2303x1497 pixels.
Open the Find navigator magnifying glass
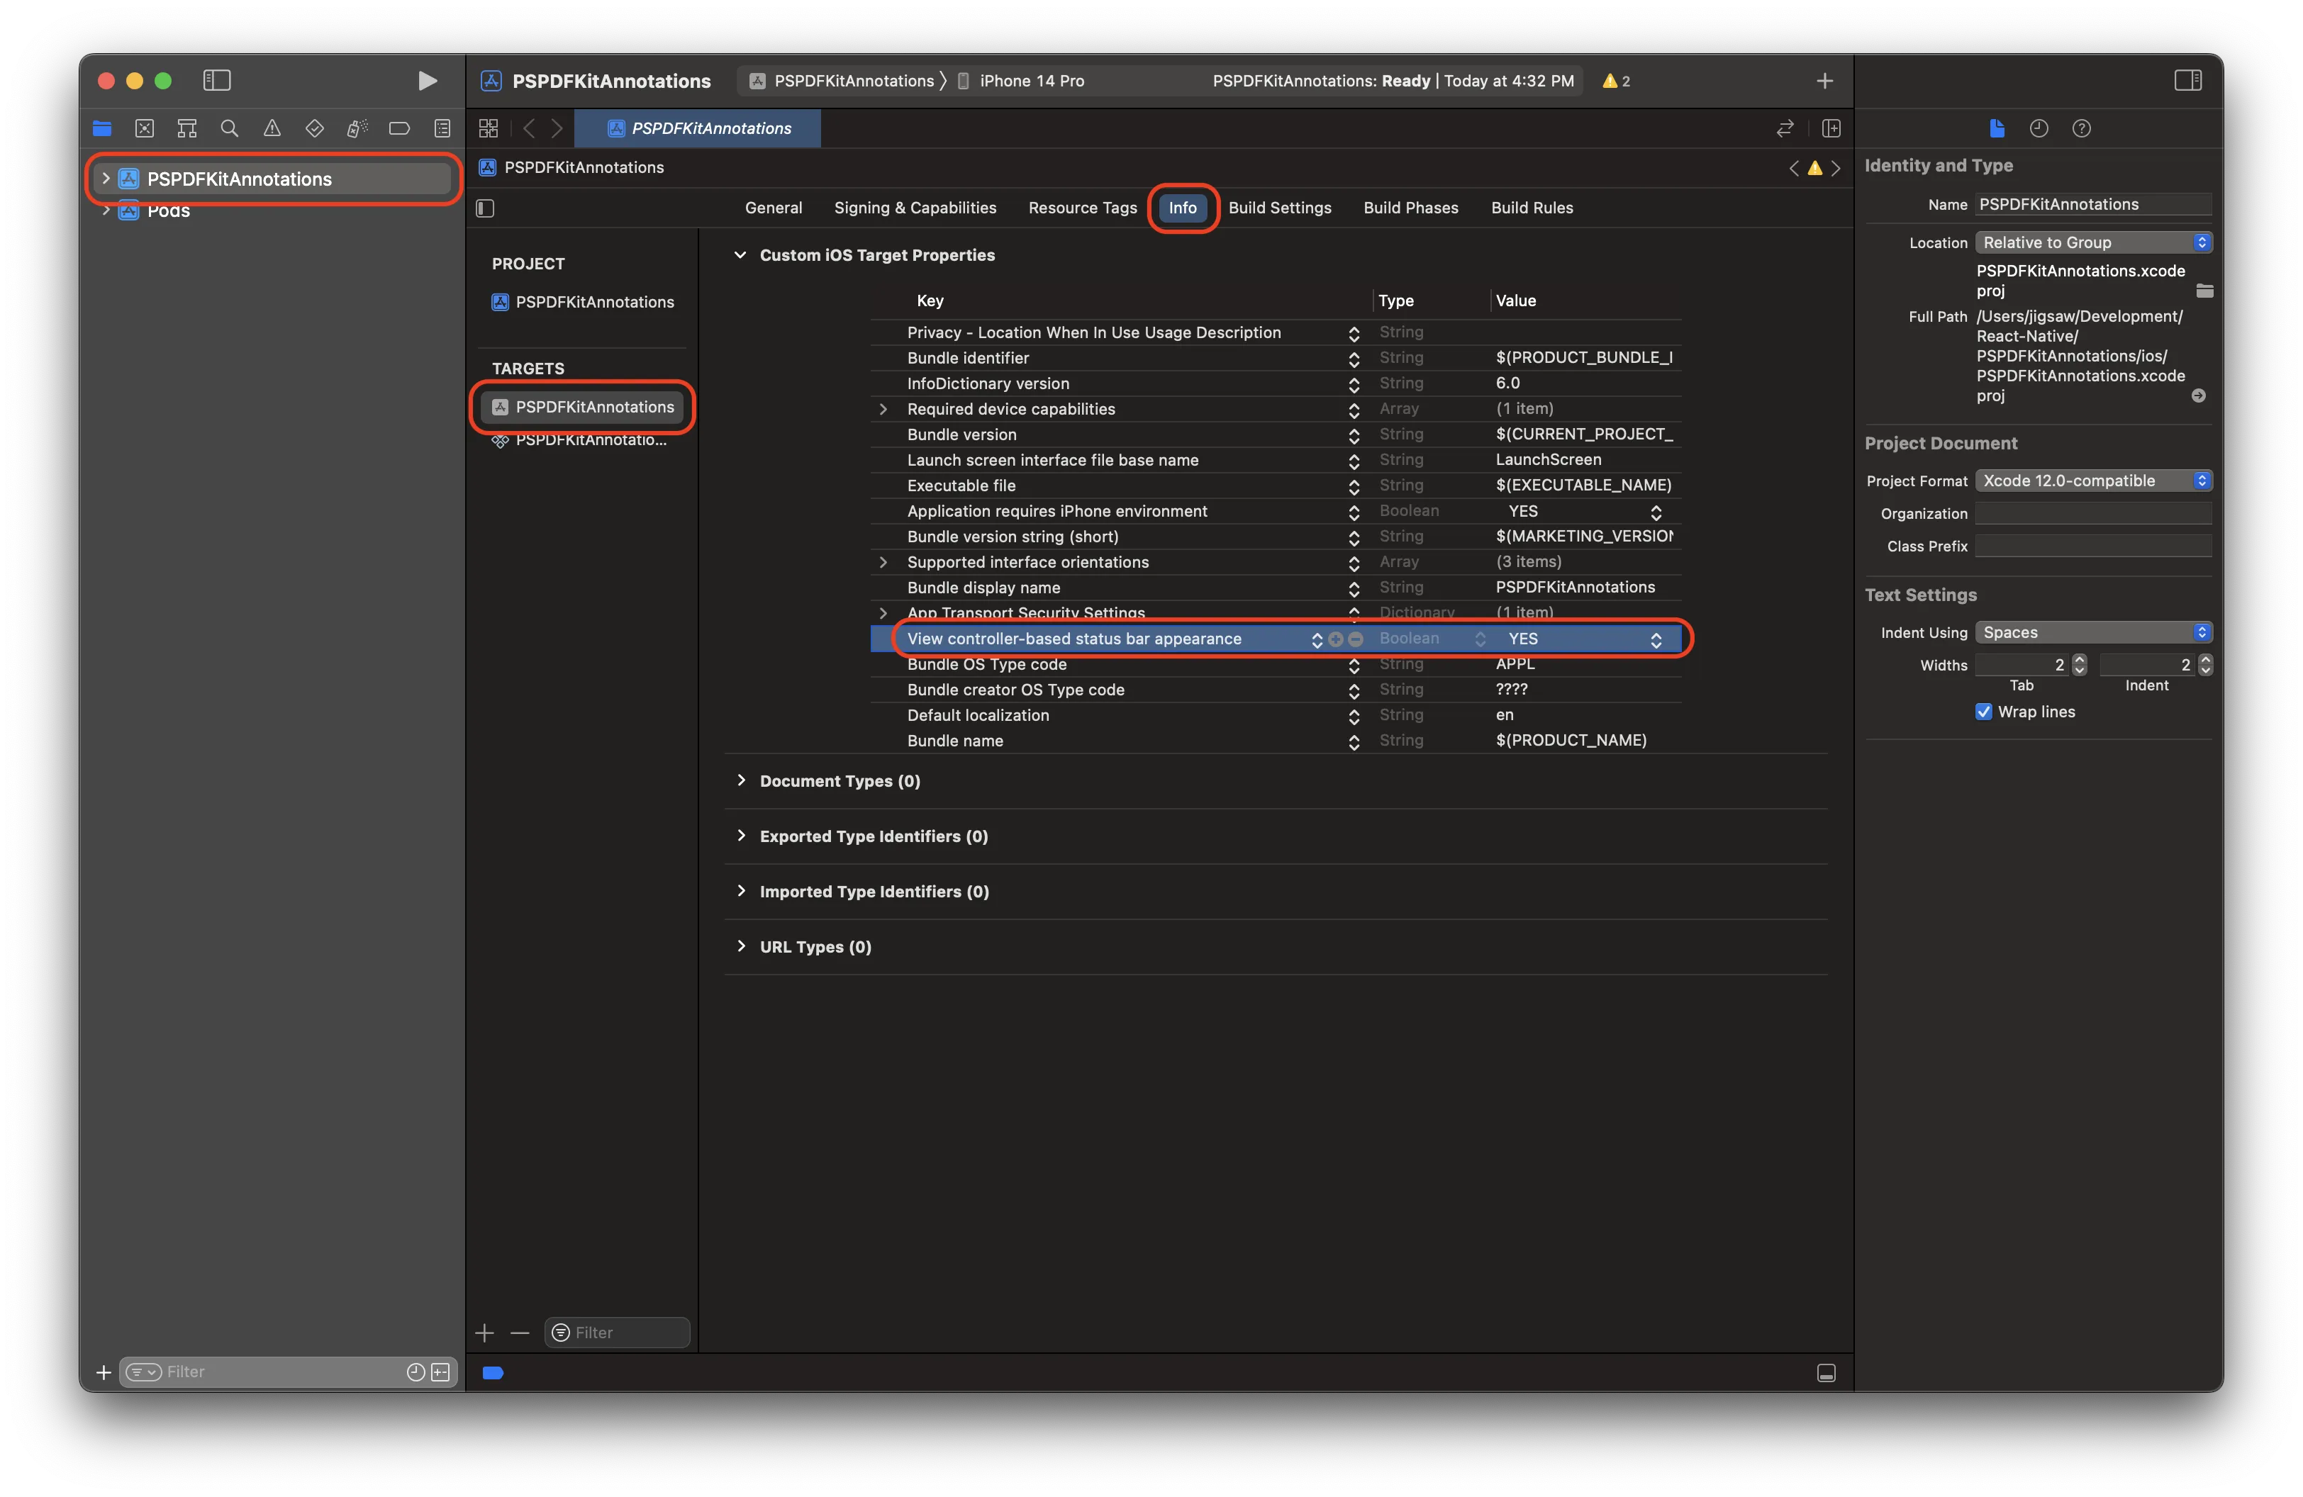tap(229, 128)
